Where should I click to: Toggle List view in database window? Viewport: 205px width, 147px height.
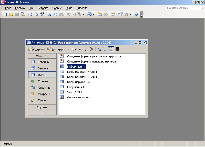(x=111, y=49)
